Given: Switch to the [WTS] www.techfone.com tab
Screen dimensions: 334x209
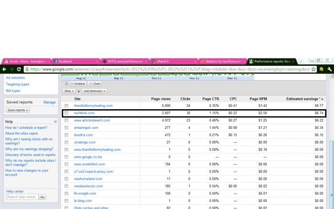Looking at the screenshot, I should (125, 62).
